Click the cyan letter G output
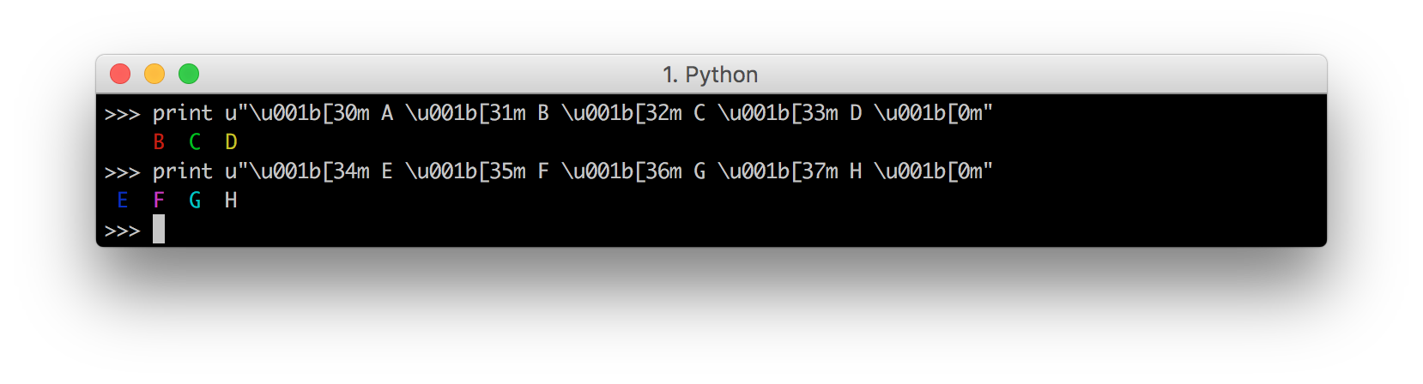The width and height of the screenshot is (1423, 384). point(195,201)
